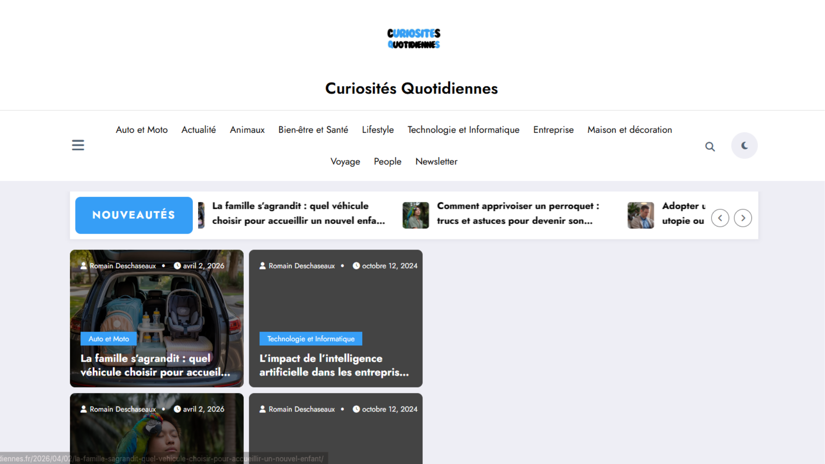Open the Lifestyle menu item

[x=378, y=130]
